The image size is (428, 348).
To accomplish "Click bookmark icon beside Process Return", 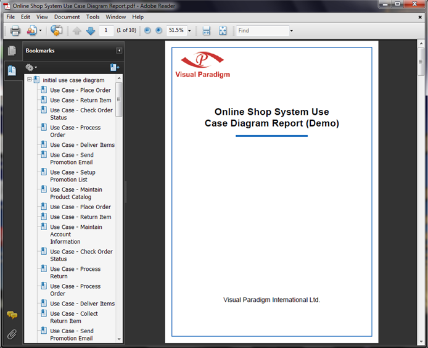I will tap(44, 268).
